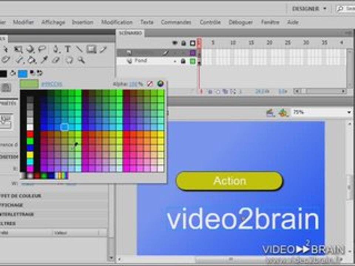Screen dimensions: 355x266
Task: Toggle lock all layers padlock header
Action: click(x=183, y=43)
